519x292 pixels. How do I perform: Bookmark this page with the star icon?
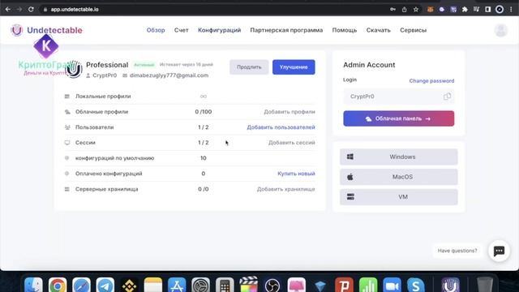click(x=416, y=9)
